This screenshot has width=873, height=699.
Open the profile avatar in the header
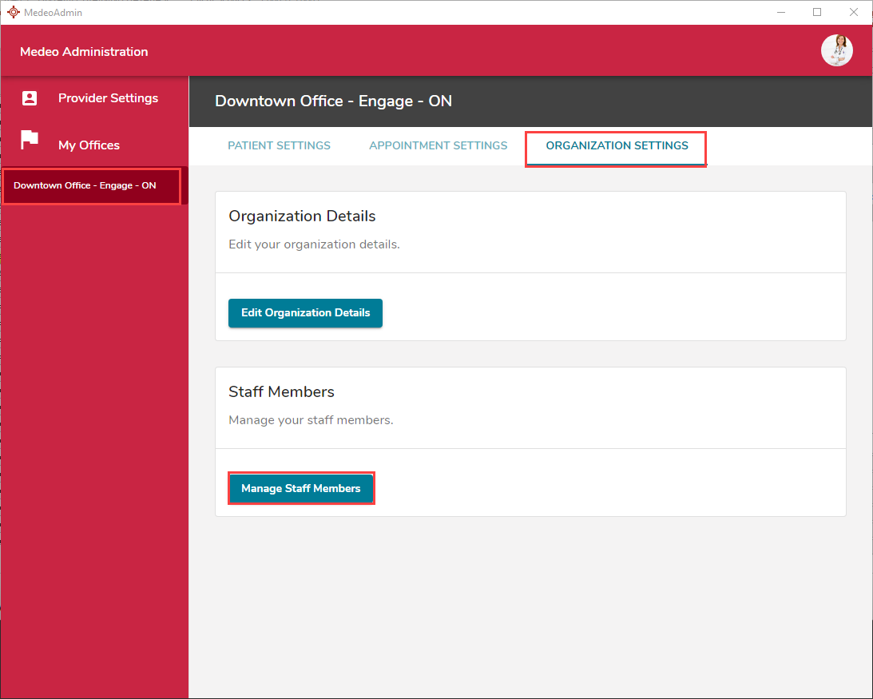pos(836,50)
